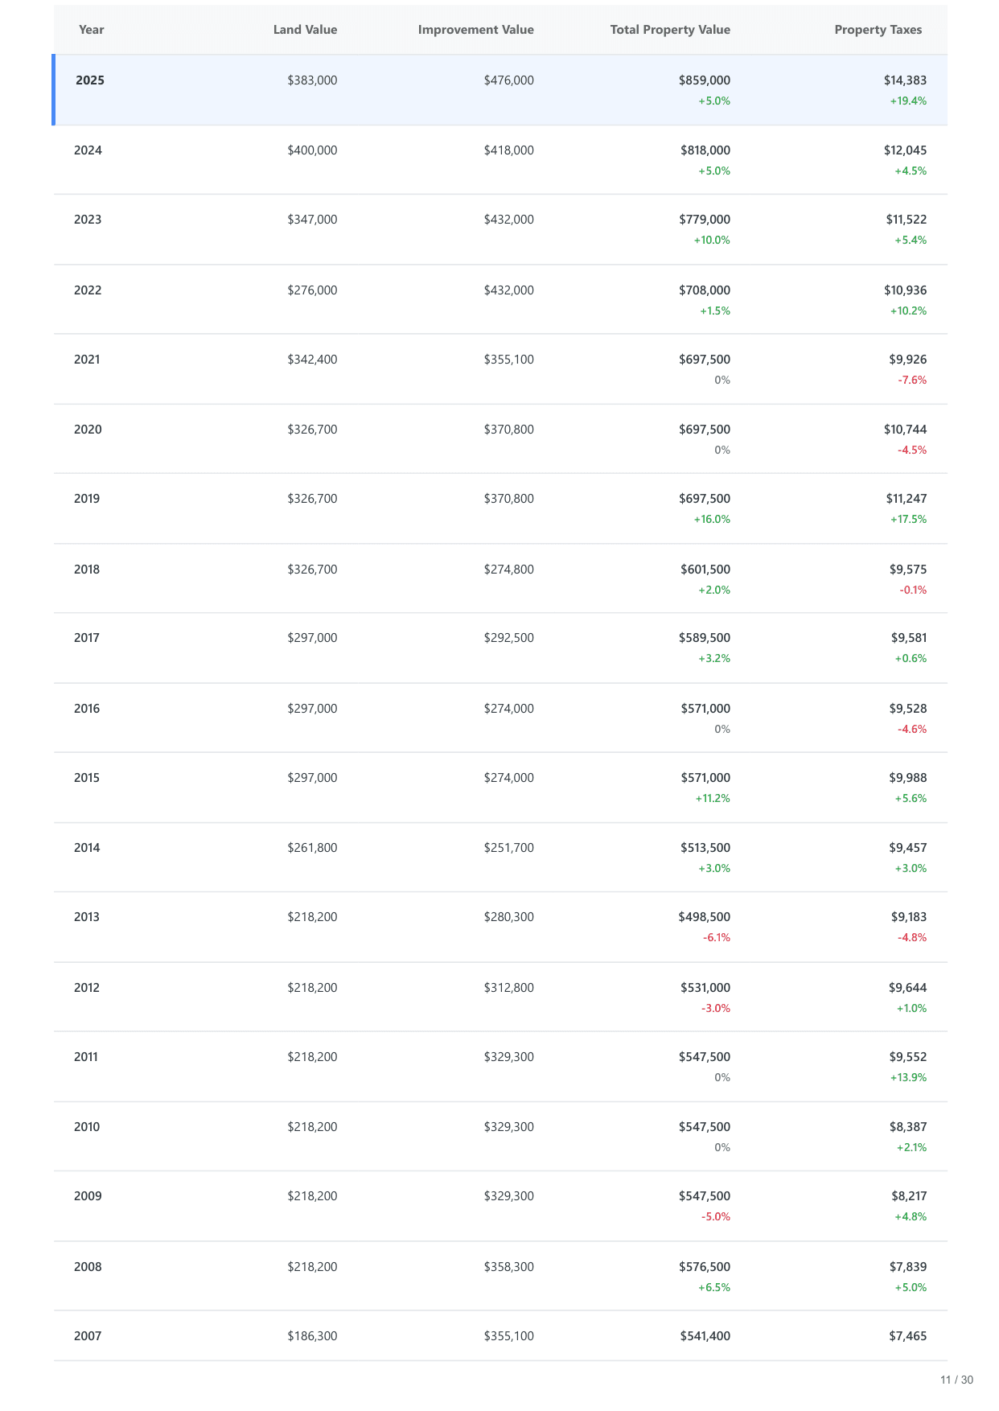This screenshot has width=999, height=1411.
Task: Click the Property Taxes column header
Action: (878, 30)
